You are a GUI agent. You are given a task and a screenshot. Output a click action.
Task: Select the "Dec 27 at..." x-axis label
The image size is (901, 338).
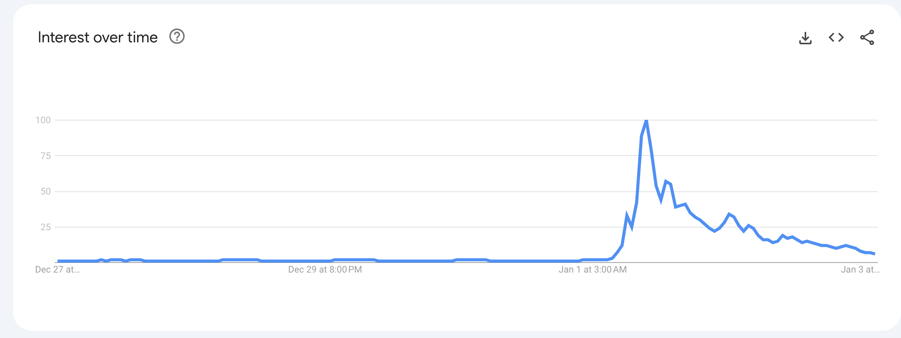[57, 269]
